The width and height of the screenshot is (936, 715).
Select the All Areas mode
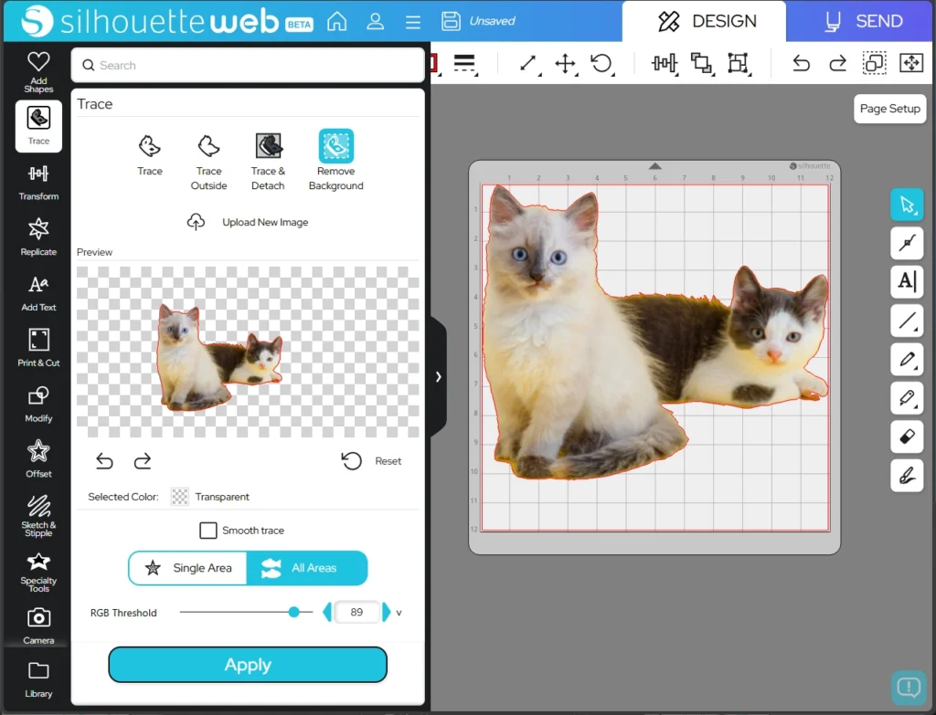[307, 568]
